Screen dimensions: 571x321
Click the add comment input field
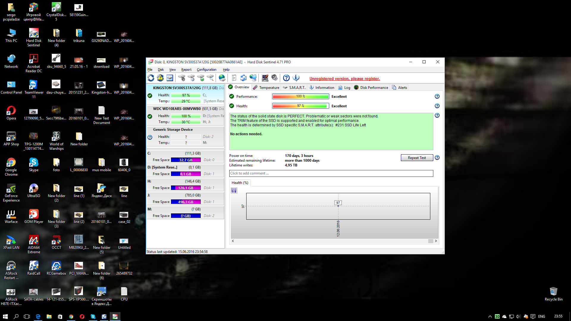(331, 173)
